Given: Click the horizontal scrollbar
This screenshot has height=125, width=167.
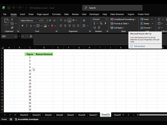Looking at the screenshot, I should [153, 115].
